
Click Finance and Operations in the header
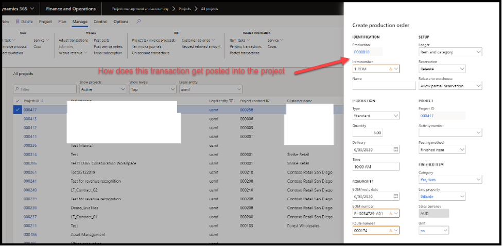click(x=71, y=9)
